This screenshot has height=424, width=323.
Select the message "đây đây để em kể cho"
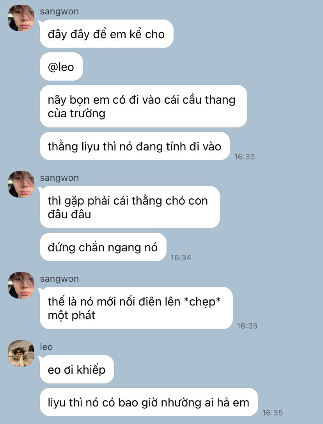coord(106,34)
